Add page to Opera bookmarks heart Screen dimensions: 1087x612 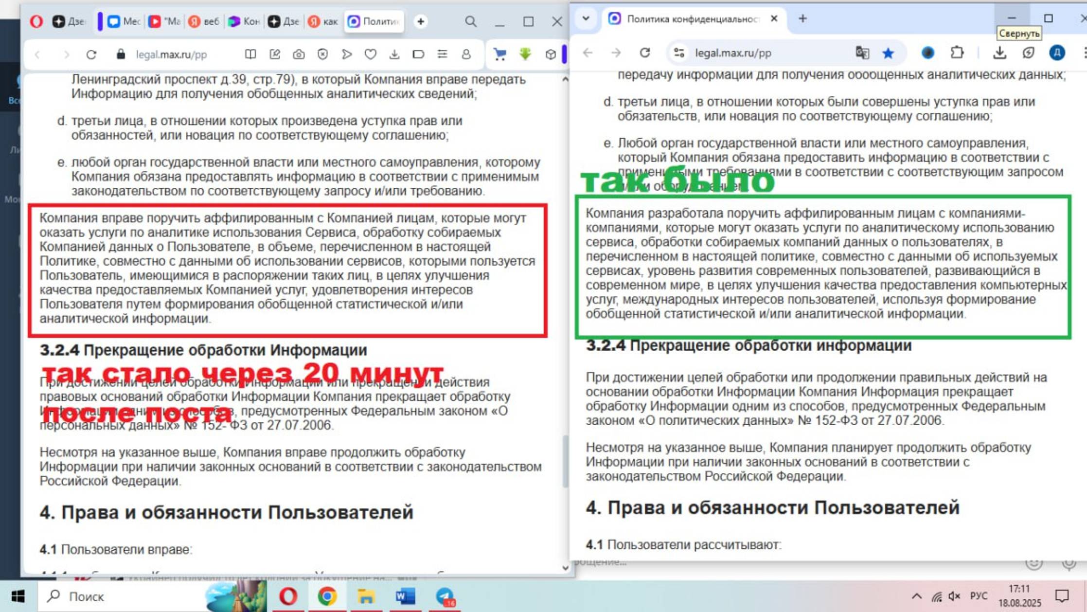point(371,54)
